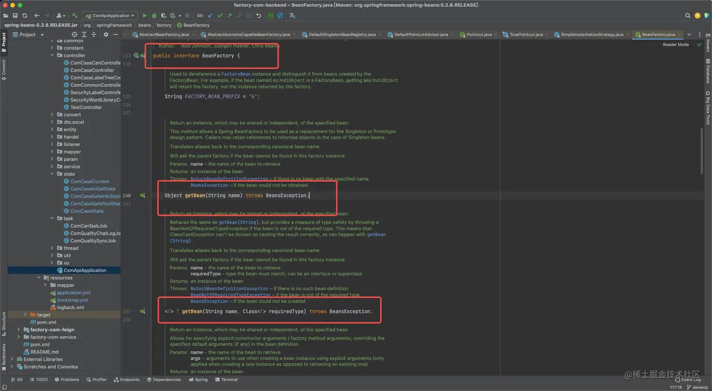Git push green arrow icon
712x391 pixels.
229,16
